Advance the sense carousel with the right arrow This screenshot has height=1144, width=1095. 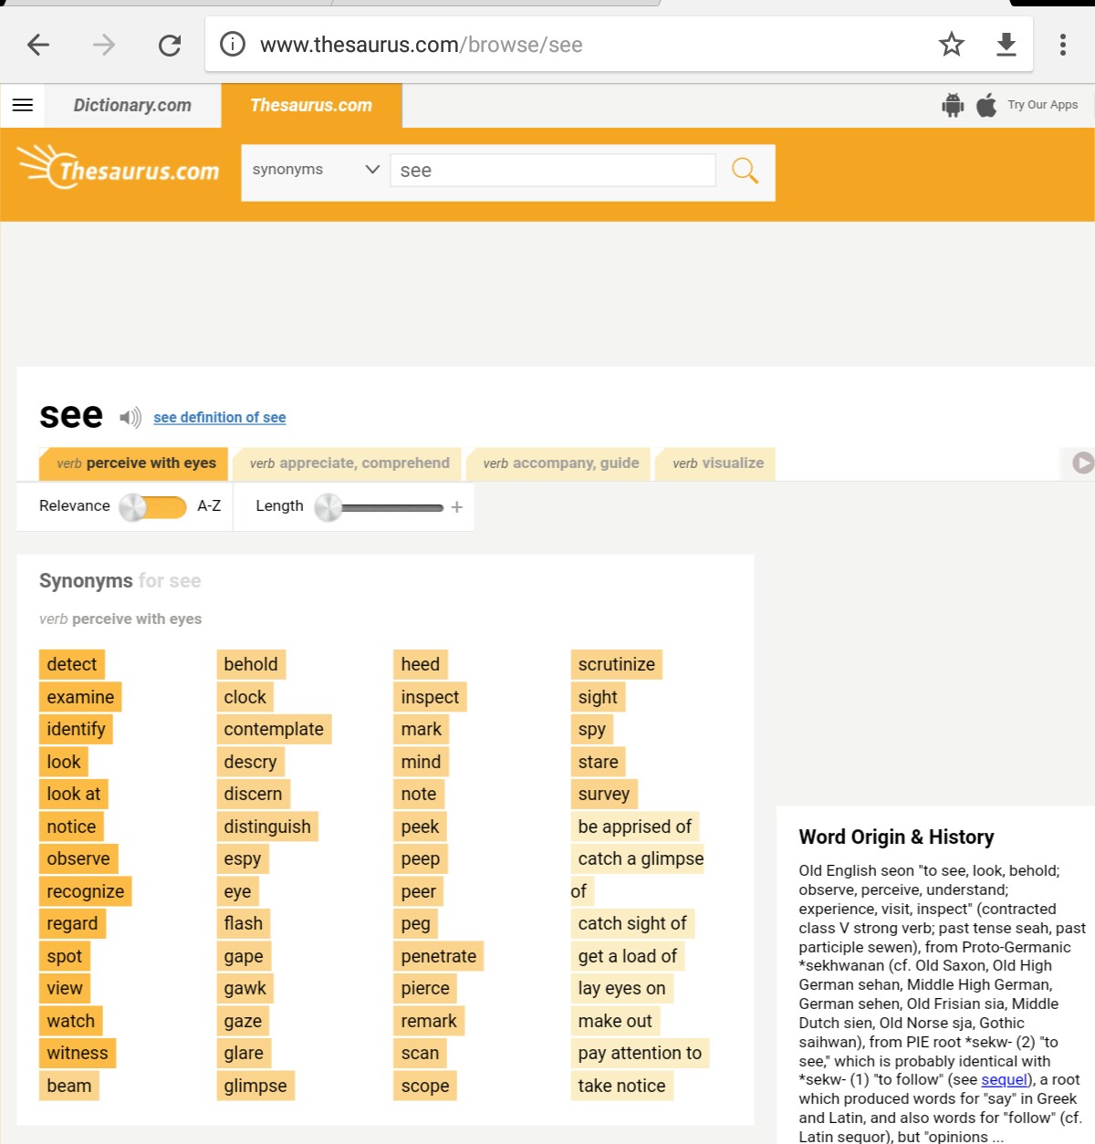point(1084,463)
